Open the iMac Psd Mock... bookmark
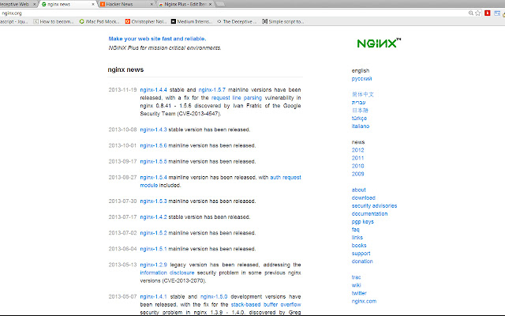The width and height of the screenshot is (505, 316). [x=99, y=21]
